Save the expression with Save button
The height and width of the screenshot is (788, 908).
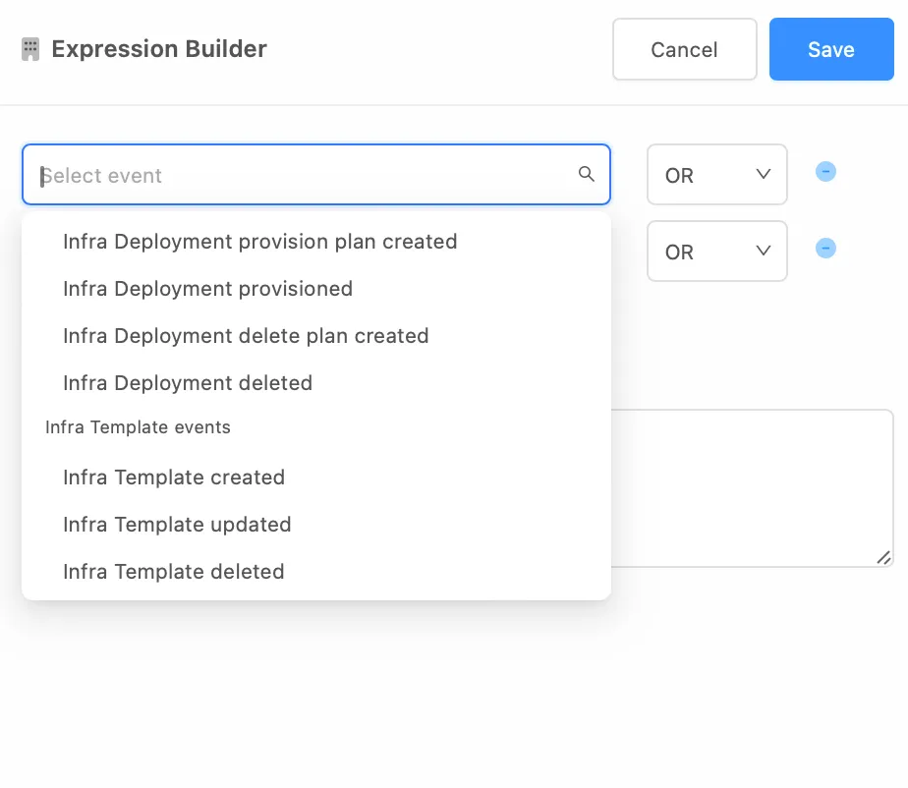831,49
